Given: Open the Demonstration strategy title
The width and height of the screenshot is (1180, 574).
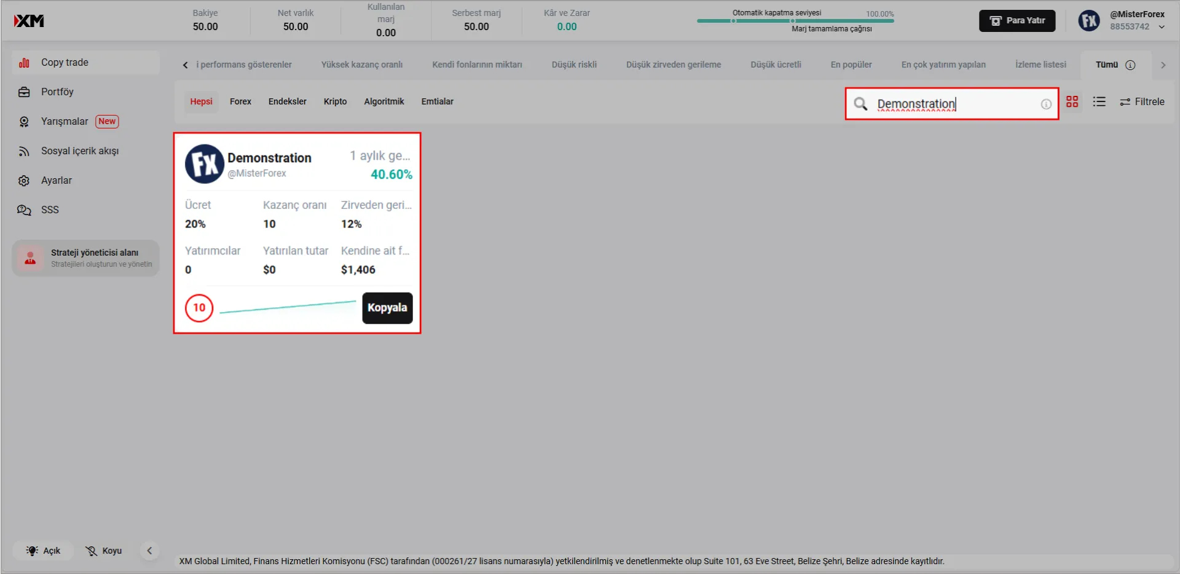Looking at the screenshot, I should (269, 158).
